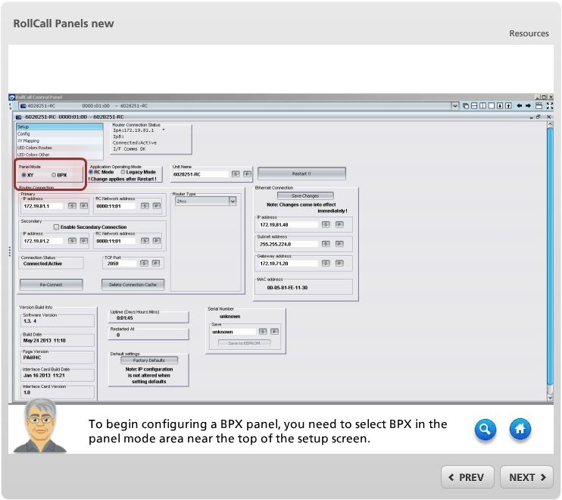Click the cascade windows toolbar icon
562x500 pixels.
pos(466,106)
